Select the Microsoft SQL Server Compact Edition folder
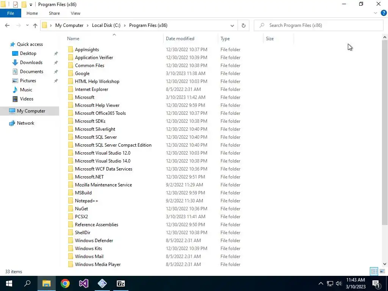The height and width of the screenshot is (291, 388). tap(113, 145)
